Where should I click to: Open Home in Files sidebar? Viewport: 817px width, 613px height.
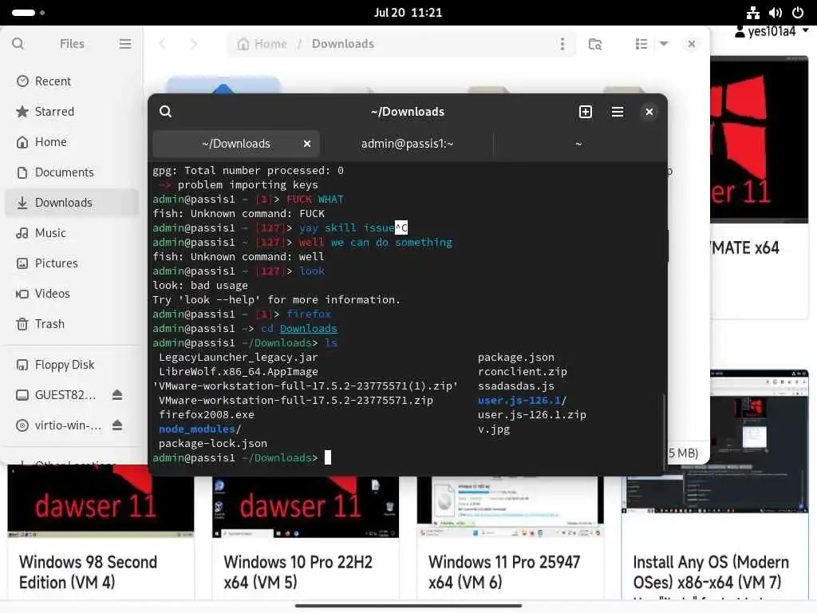(x=72, y=142)
